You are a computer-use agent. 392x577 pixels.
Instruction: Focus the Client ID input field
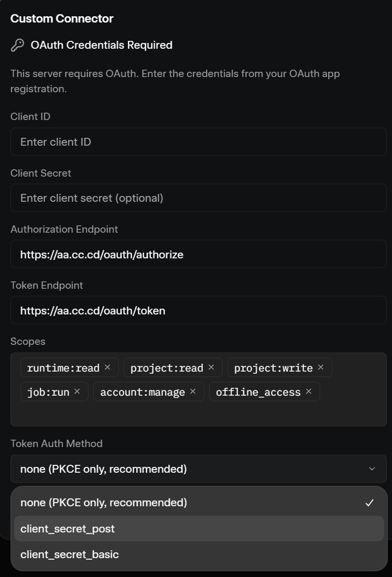pyautogui.click(x=199, y=141)
